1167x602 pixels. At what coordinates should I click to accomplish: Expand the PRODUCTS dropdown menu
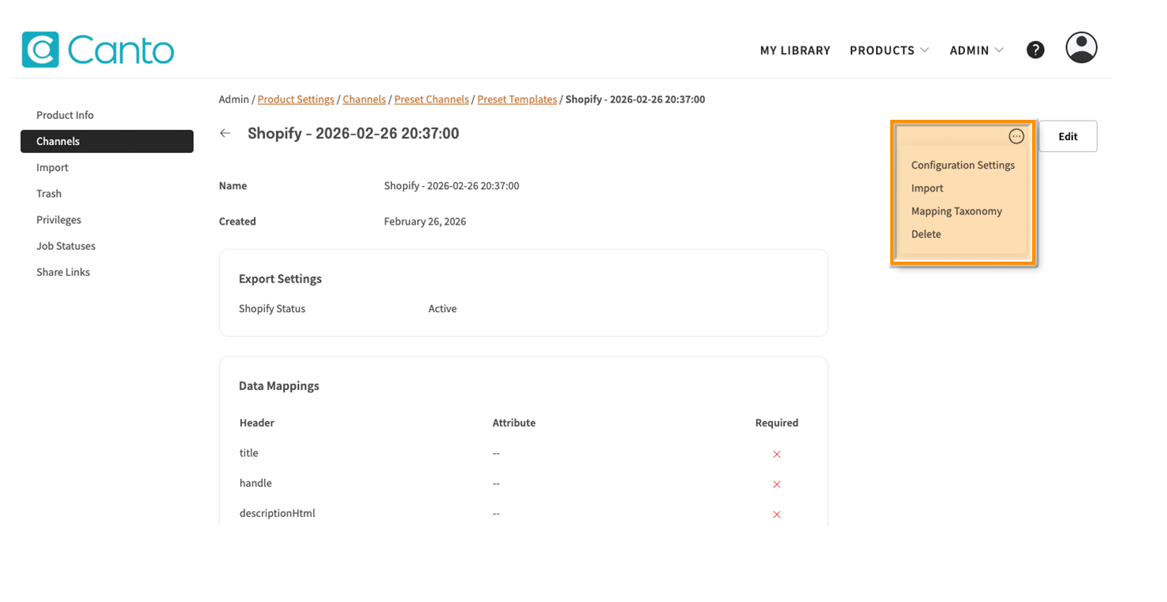point(889,50)
